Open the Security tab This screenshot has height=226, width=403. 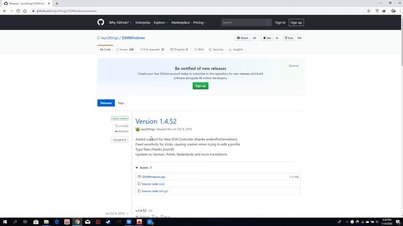click(x=216, y=50)
